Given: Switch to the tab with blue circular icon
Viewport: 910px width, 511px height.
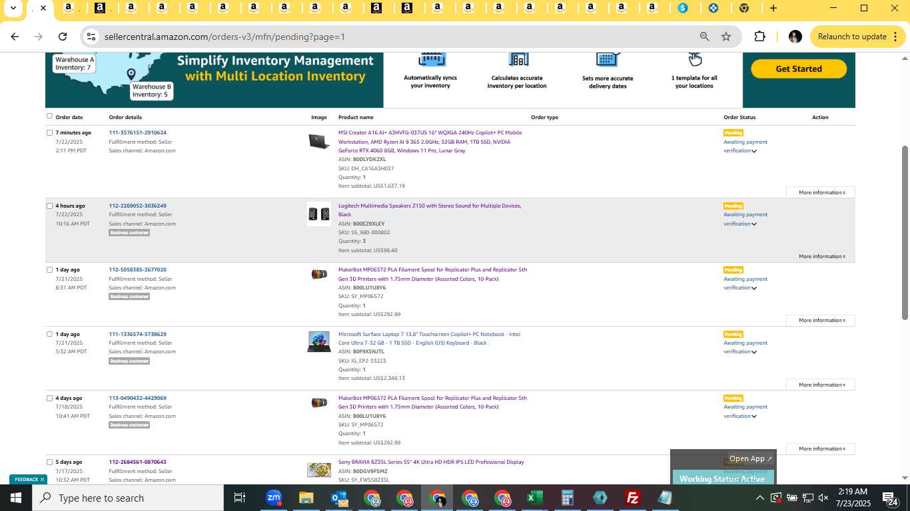Looking at the screenshot, I should (x=713, y=8).
